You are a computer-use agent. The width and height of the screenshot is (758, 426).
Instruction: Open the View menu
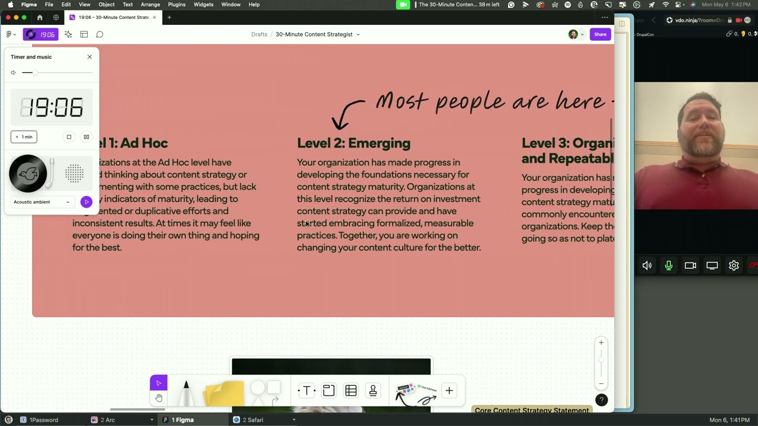tap(85, 4)
